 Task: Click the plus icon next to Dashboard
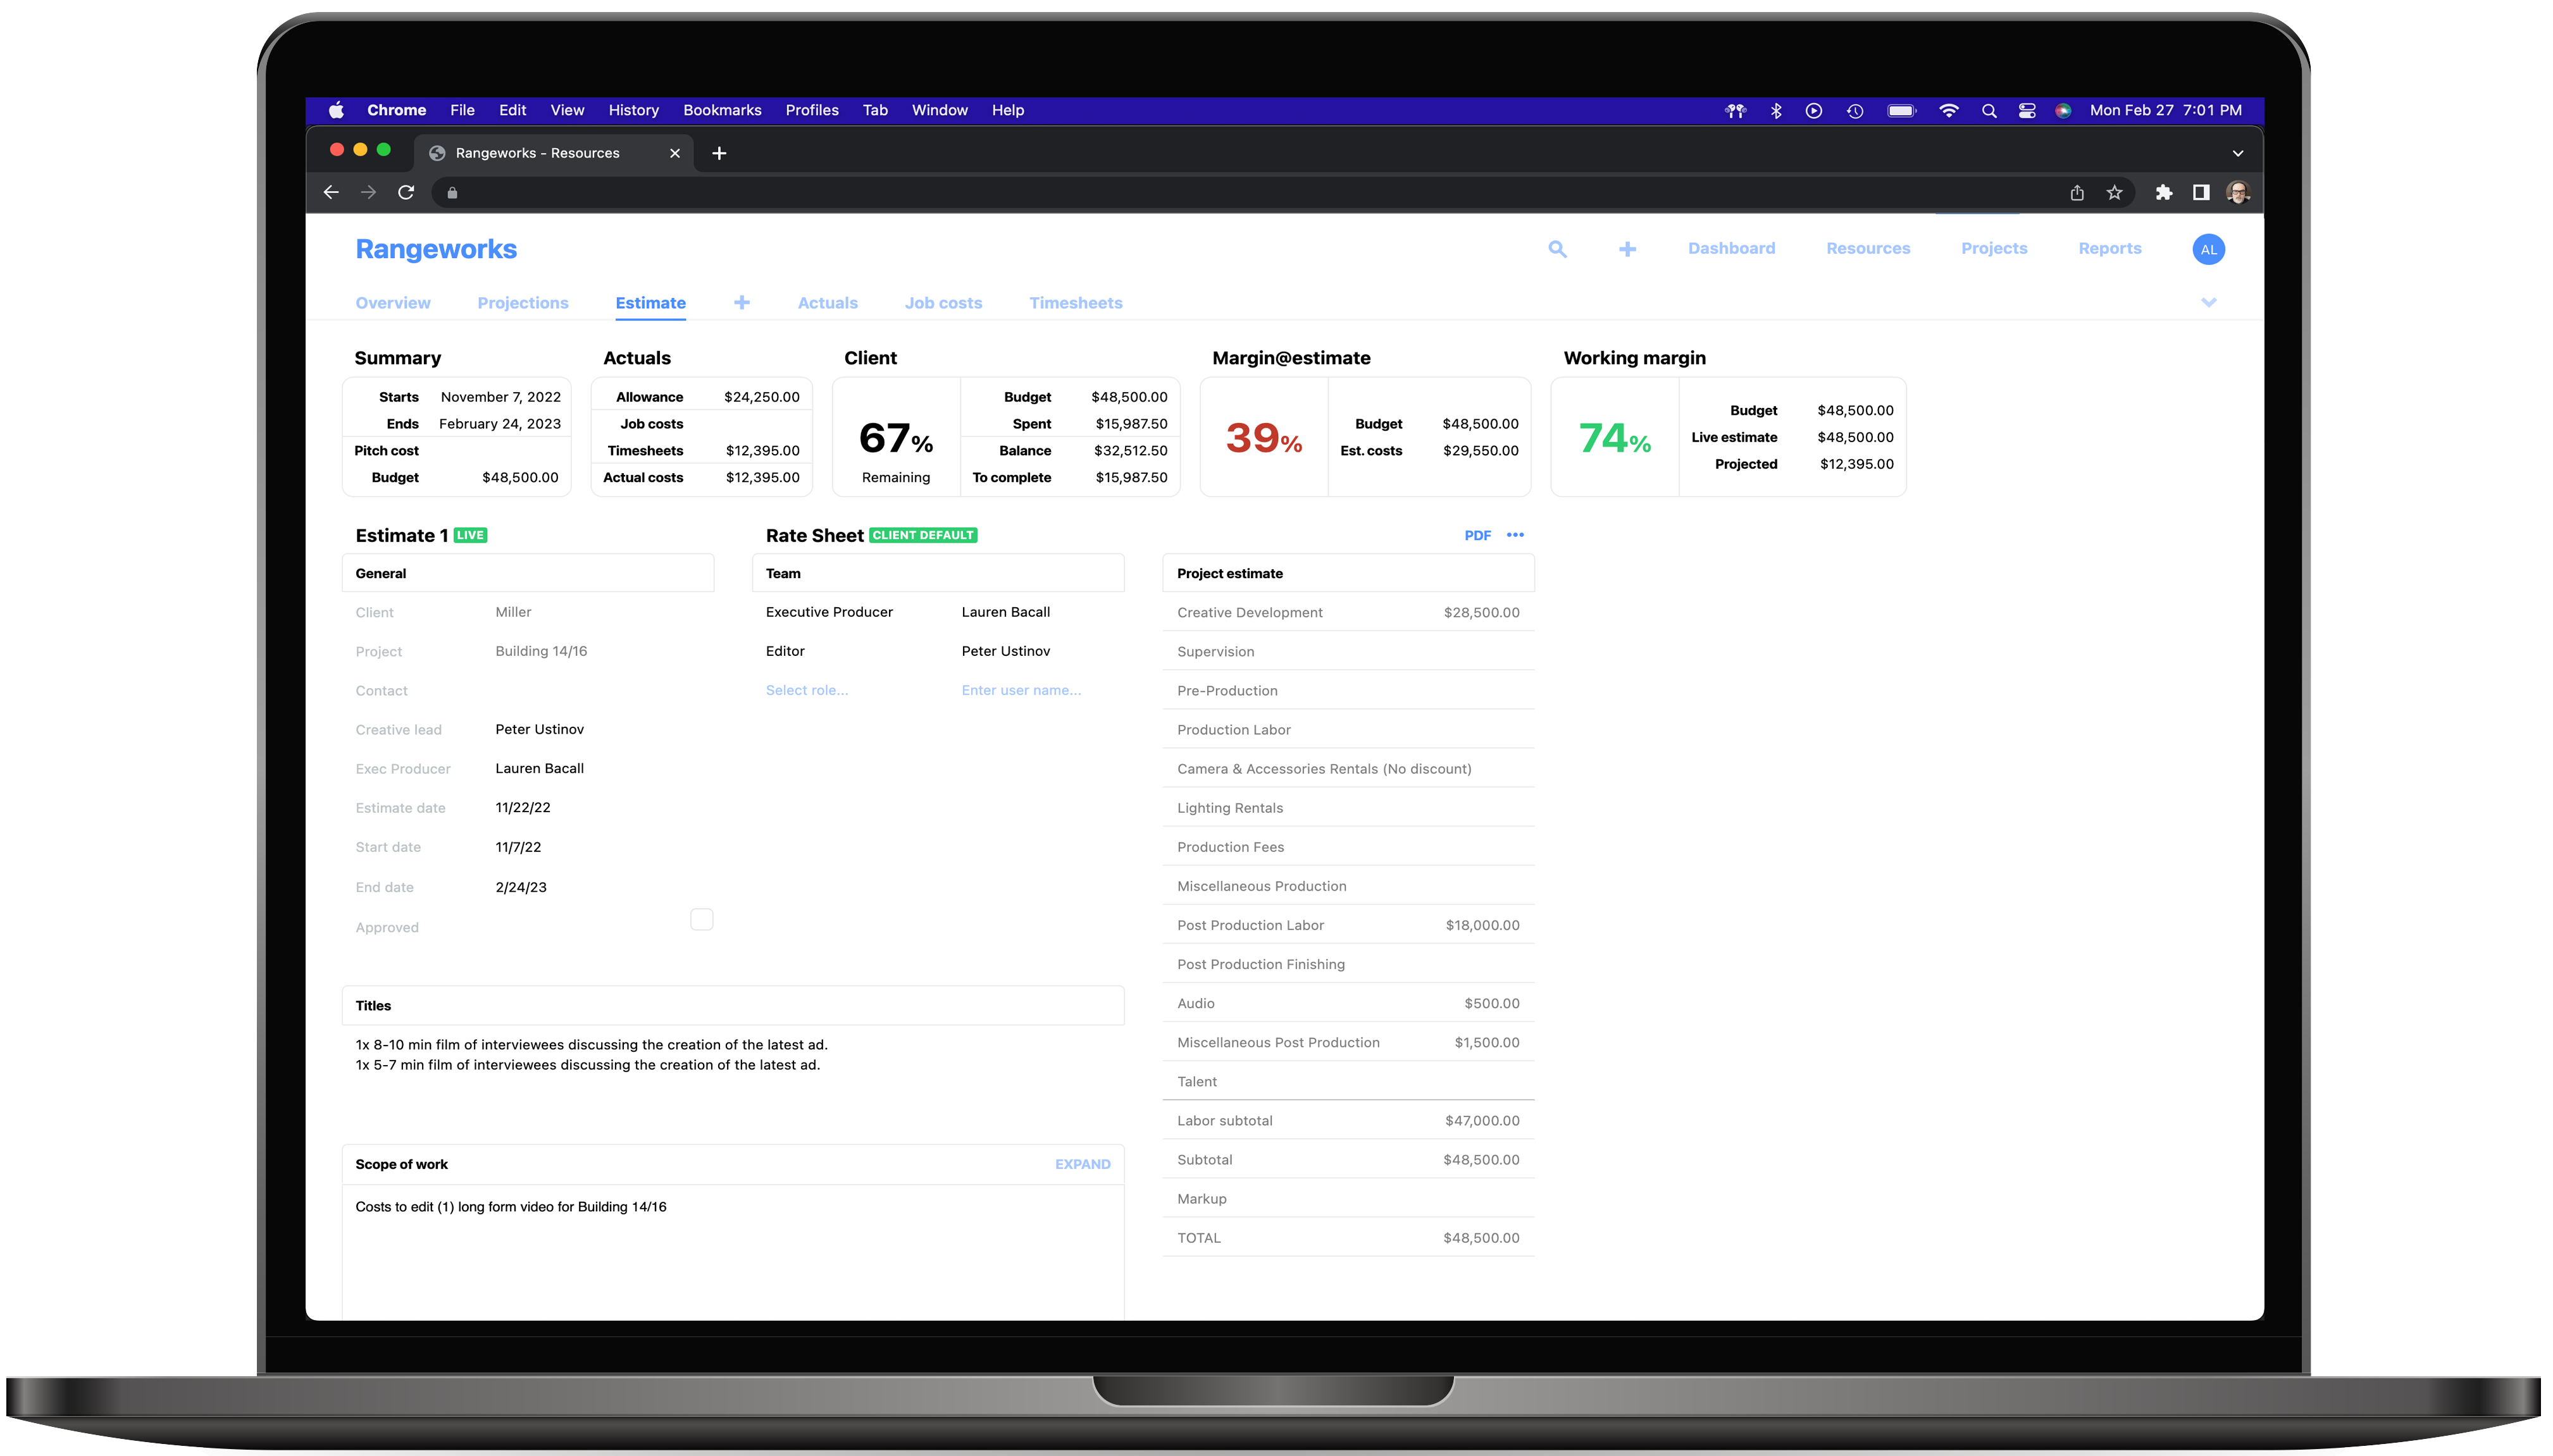point(1627,249)
